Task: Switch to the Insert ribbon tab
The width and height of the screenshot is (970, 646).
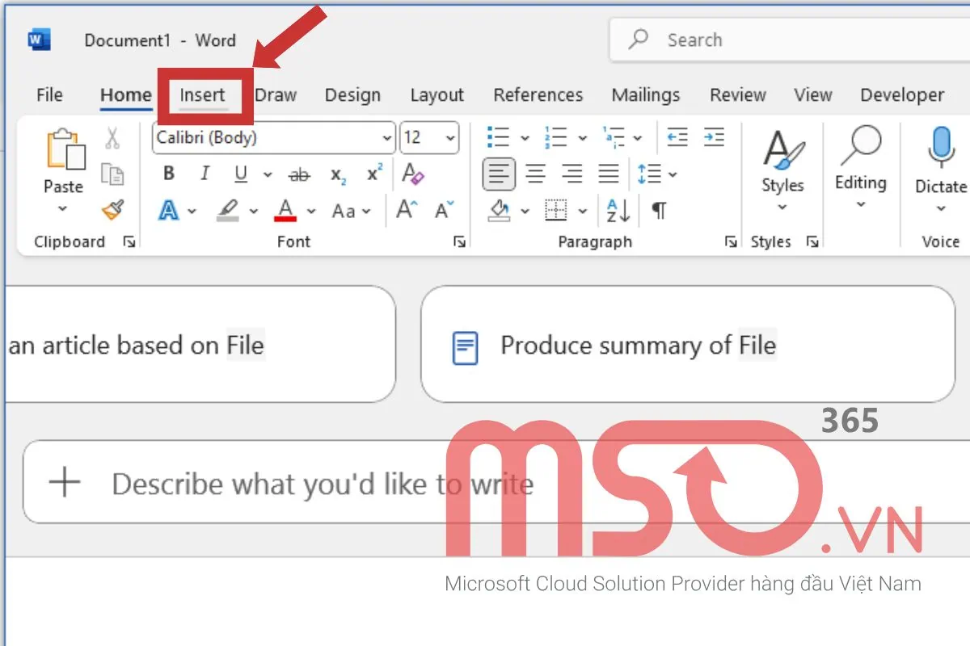Action: 202,94
